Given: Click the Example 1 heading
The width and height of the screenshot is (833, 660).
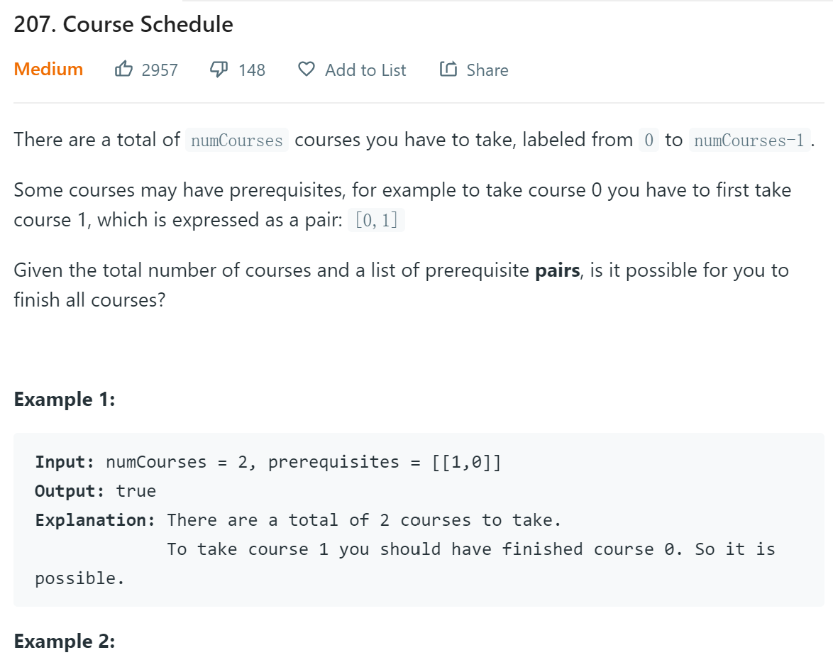Looking at the screenshot, I should click(x=65, y=399).
